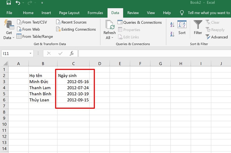Click date cell 2012-10-19
The image size is (231, 153).
73,94
